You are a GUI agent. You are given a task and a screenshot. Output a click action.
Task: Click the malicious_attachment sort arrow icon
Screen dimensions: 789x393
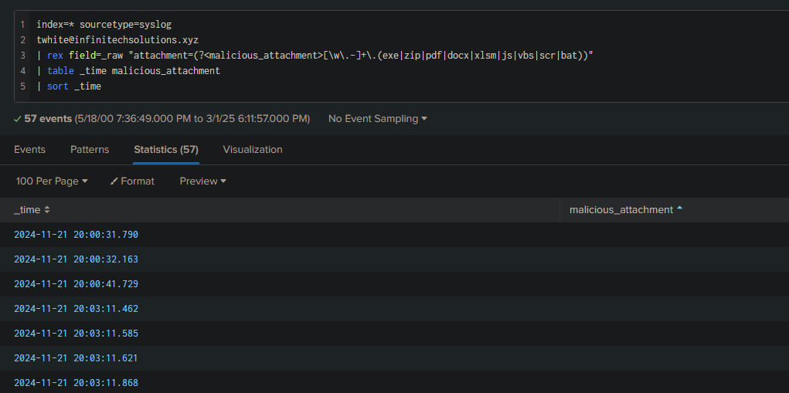[x=679, y=208]
